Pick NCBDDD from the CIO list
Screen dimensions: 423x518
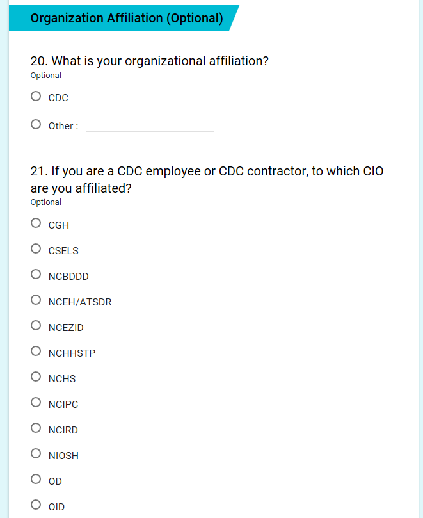[36, 275]
